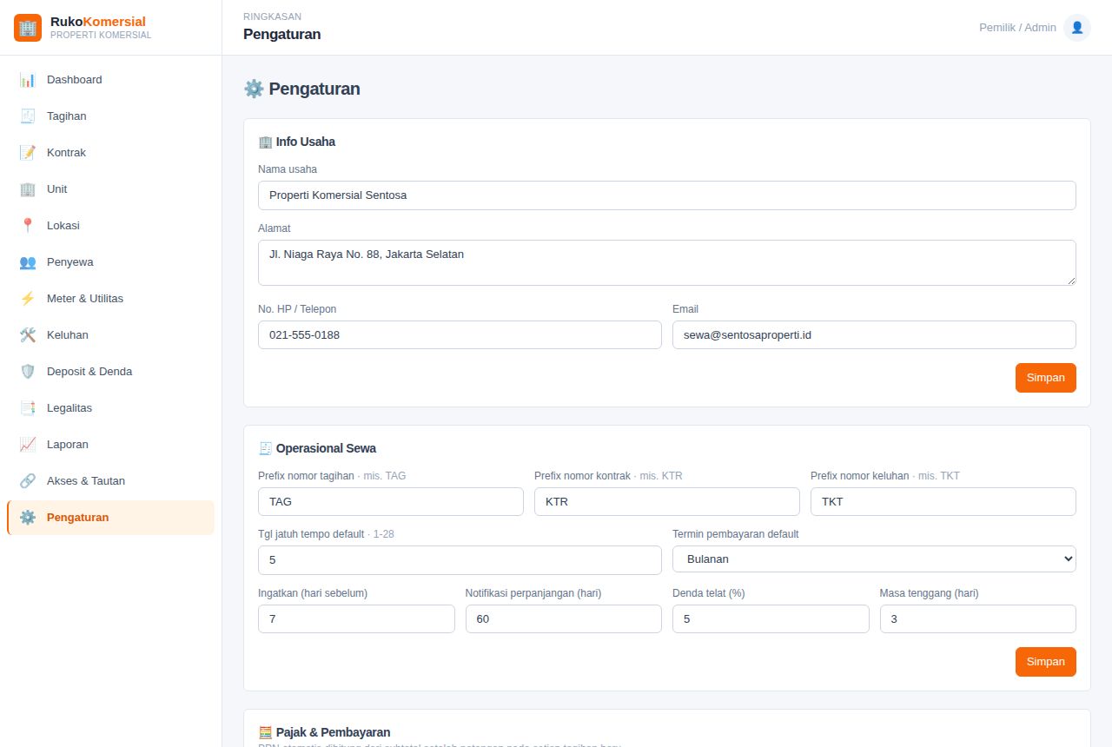Click Simpan in Info Usaha section
1112x747 pixels.
pos(1046,378)
